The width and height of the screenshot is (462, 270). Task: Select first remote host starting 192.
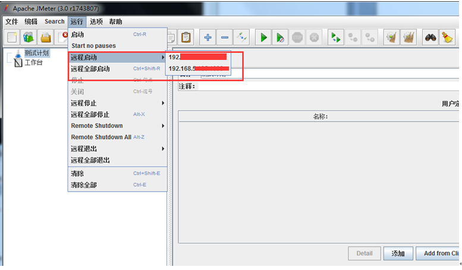(x=198, y=57)
